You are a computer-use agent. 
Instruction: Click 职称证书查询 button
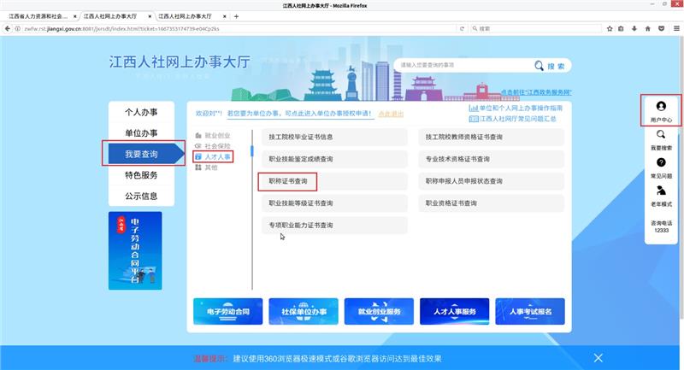point(288,181)
